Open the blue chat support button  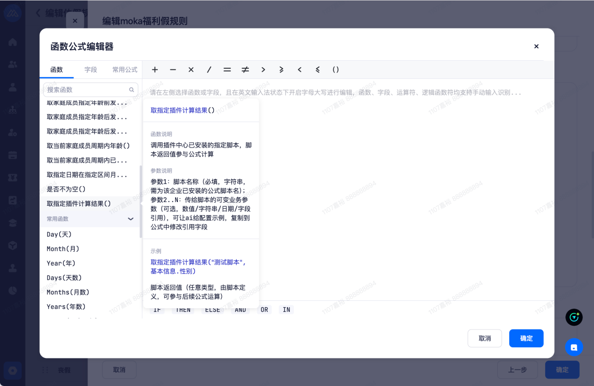click(x=574, y=347)
